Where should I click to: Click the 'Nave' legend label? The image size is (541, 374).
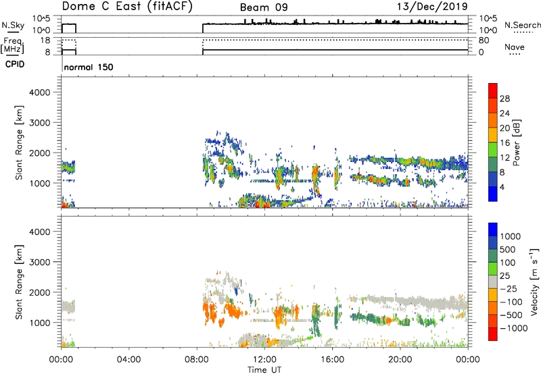pos(515,47)
